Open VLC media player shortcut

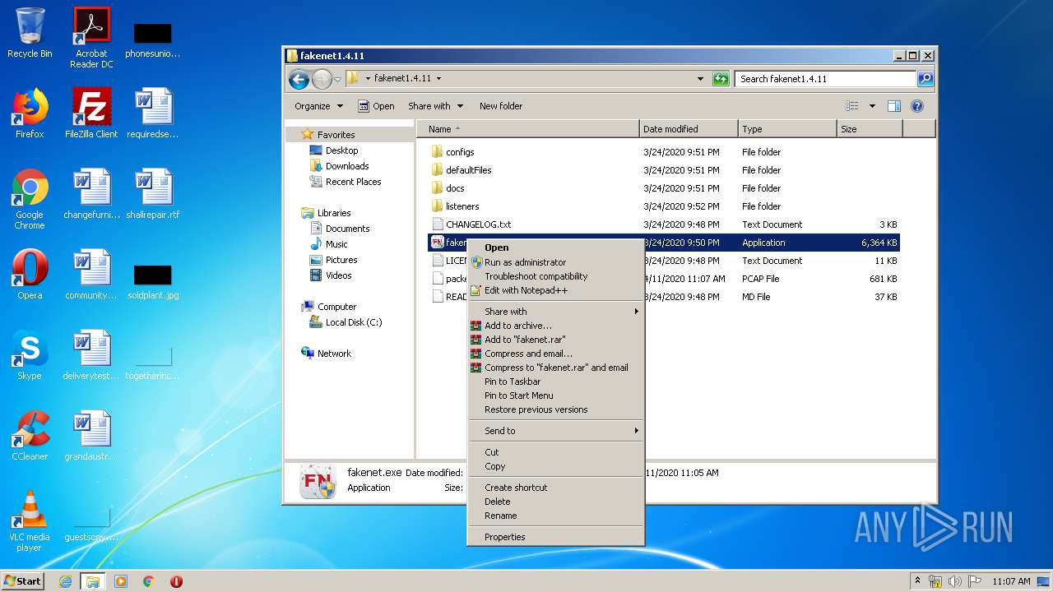coord(30,521)
